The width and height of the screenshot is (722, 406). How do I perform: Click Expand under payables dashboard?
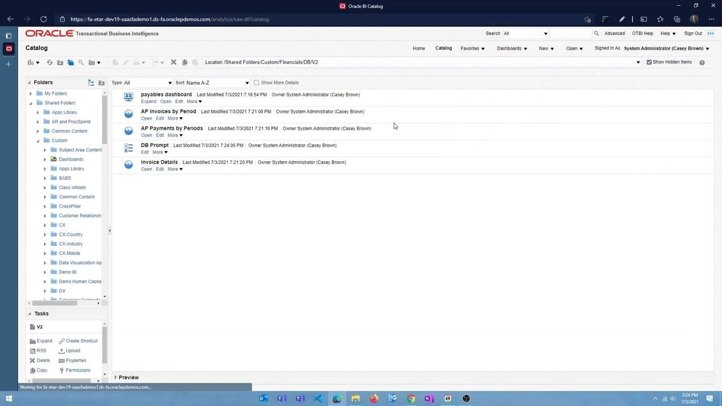point(148,101)
